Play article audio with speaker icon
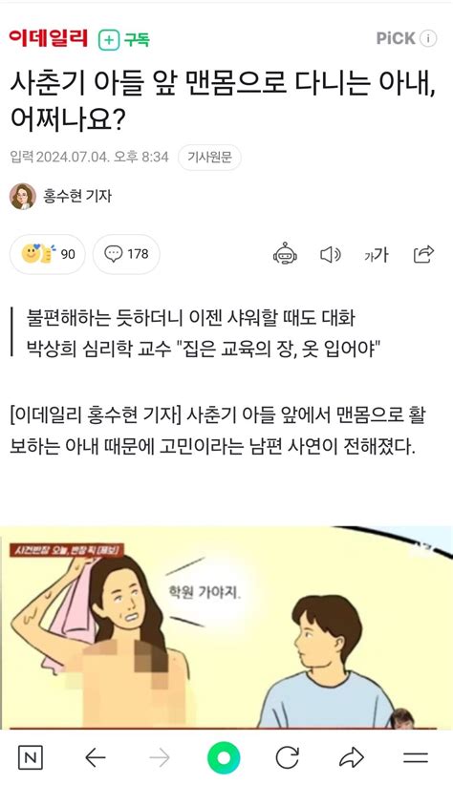453x785 pixels. pos(331,255)
